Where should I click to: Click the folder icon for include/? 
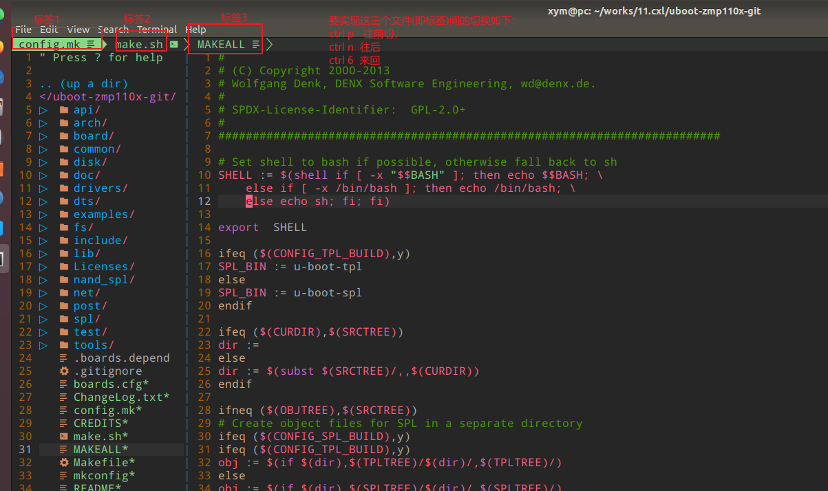point(63,241)
